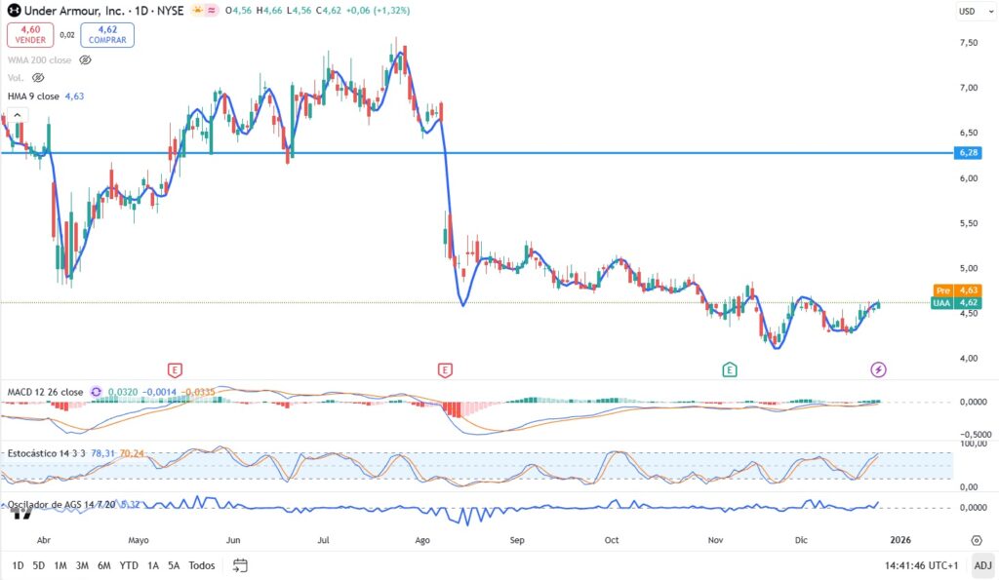Open the green earnings marker in November
This screenshot has width=999, height=580.
pyautogui.click(x=729, y=369)
